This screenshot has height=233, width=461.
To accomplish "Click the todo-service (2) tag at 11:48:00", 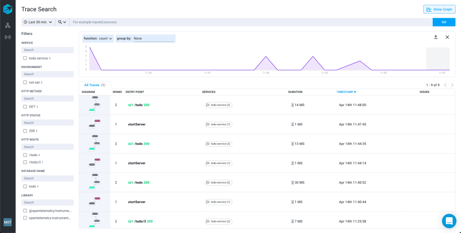I will click(218, 105).
